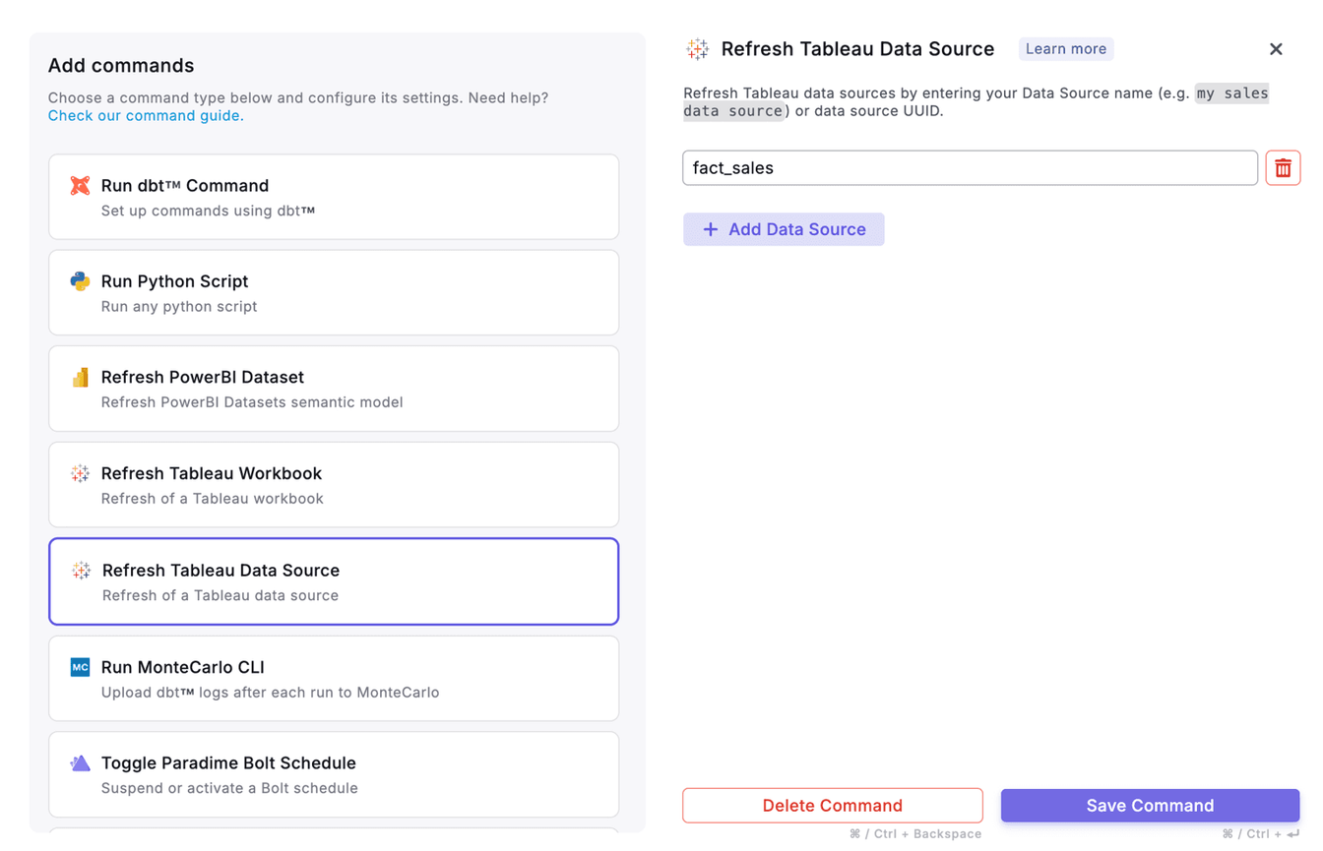Choose the Run MonteCarlo CLI command
Screen dimensions: 1323x851
334,678
